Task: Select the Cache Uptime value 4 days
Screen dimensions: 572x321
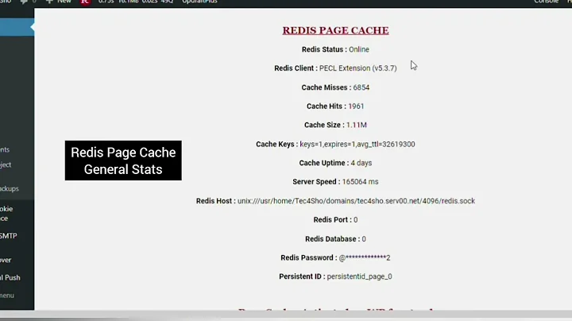Action: tap(361, 163)
